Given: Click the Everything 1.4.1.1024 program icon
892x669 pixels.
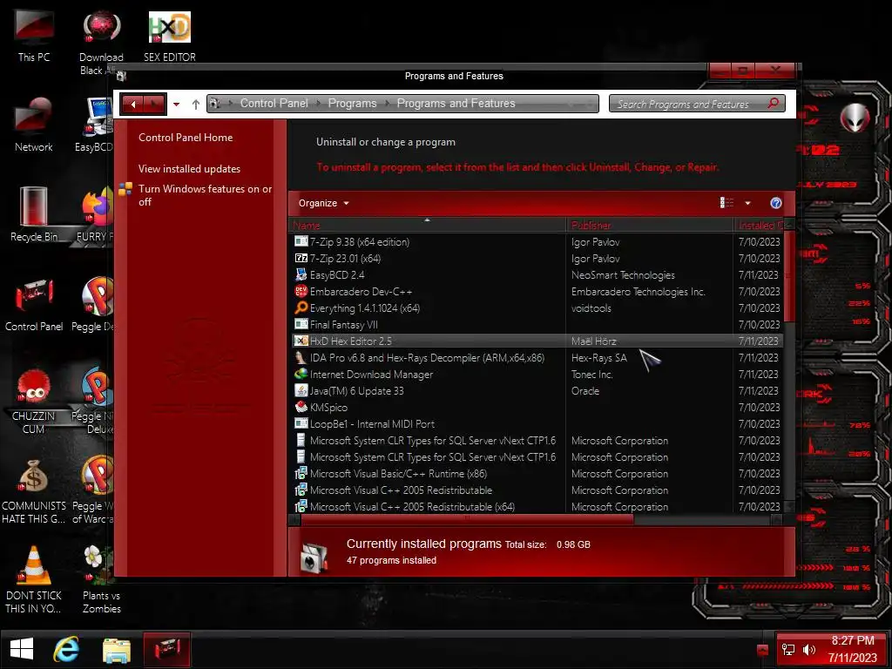Looking at the screenshot, I should tap(301, 307).
